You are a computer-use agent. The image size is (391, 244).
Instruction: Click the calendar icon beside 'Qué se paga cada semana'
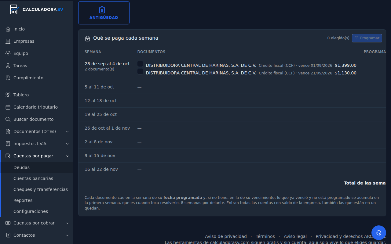pos(88,38)
